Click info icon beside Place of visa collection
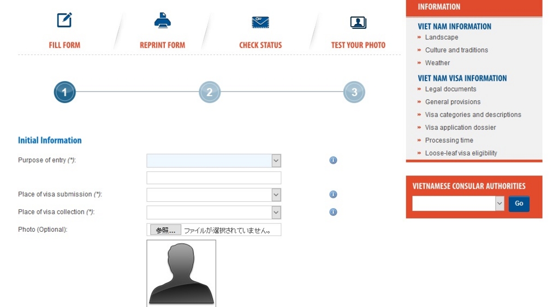This screenshot has height=307, width=559. coord(333,212)
